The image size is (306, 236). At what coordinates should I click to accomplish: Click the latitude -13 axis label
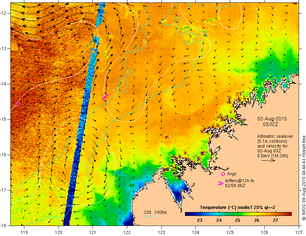point(3,49)
